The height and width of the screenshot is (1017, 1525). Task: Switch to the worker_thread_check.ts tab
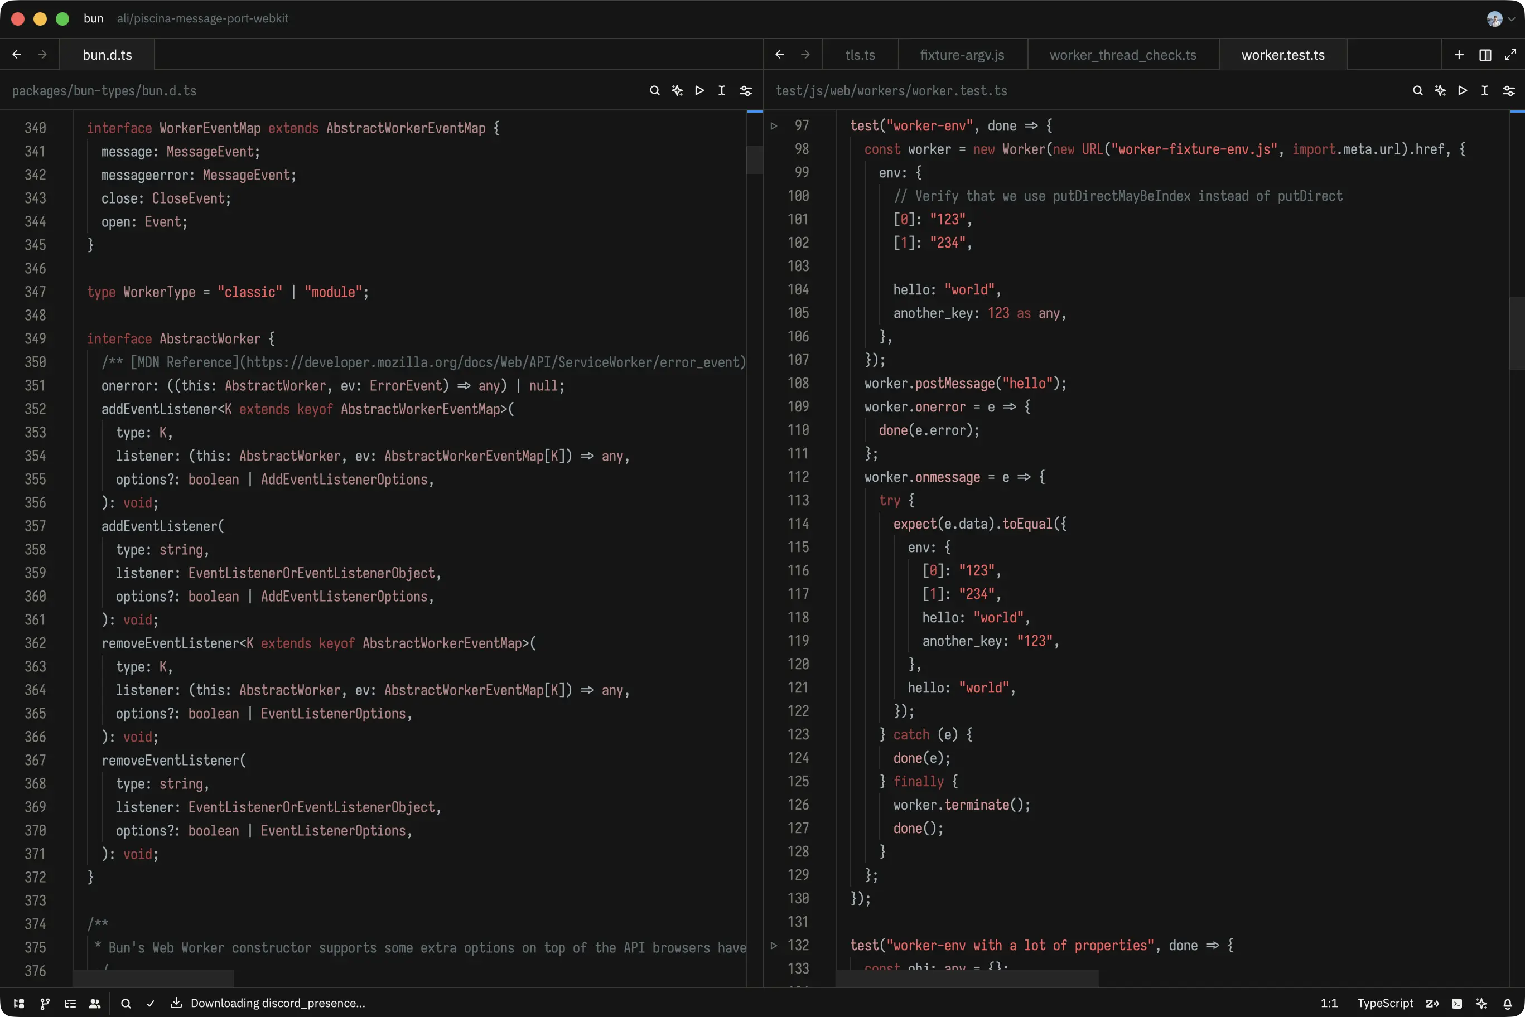1123,55
